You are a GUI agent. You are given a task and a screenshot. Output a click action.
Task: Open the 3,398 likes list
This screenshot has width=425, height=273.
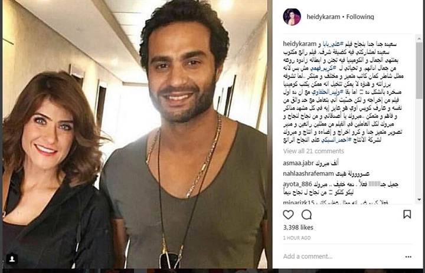pyautogui.click(x=298, y=228)
